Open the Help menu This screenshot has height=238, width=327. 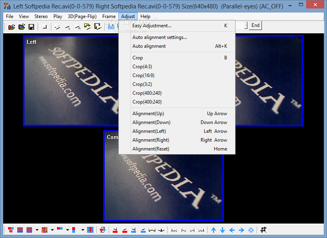[x=145, y=16]
